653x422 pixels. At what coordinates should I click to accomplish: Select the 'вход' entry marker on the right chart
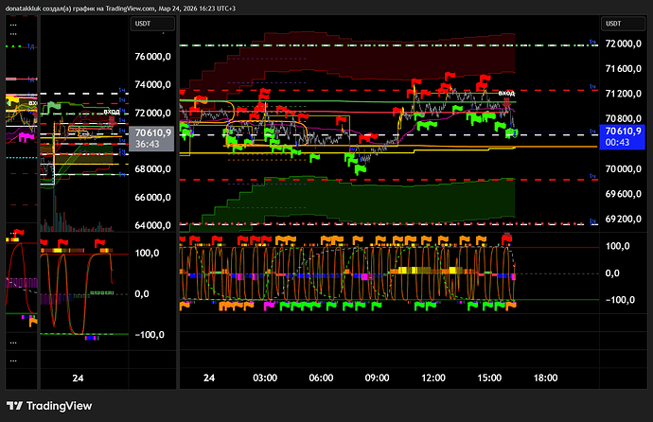506,93
